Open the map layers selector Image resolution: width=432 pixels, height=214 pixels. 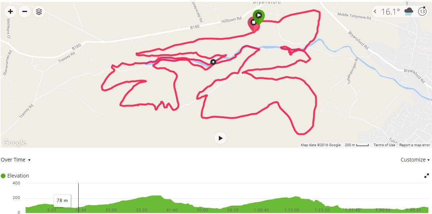point(39,12)
